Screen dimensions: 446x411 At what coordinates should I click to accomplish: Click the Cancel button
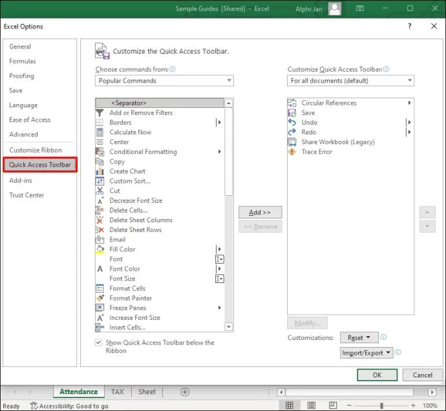tap(423, 375)
